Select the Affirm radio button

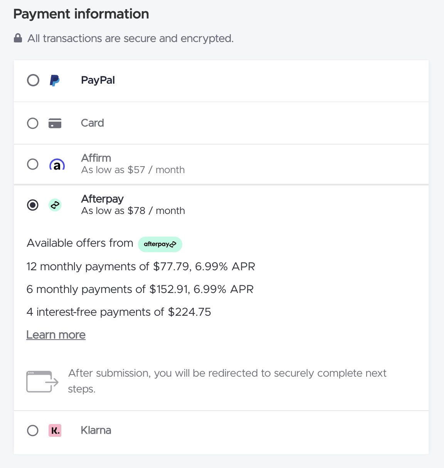pyautogui.click(x=33, y=164)
